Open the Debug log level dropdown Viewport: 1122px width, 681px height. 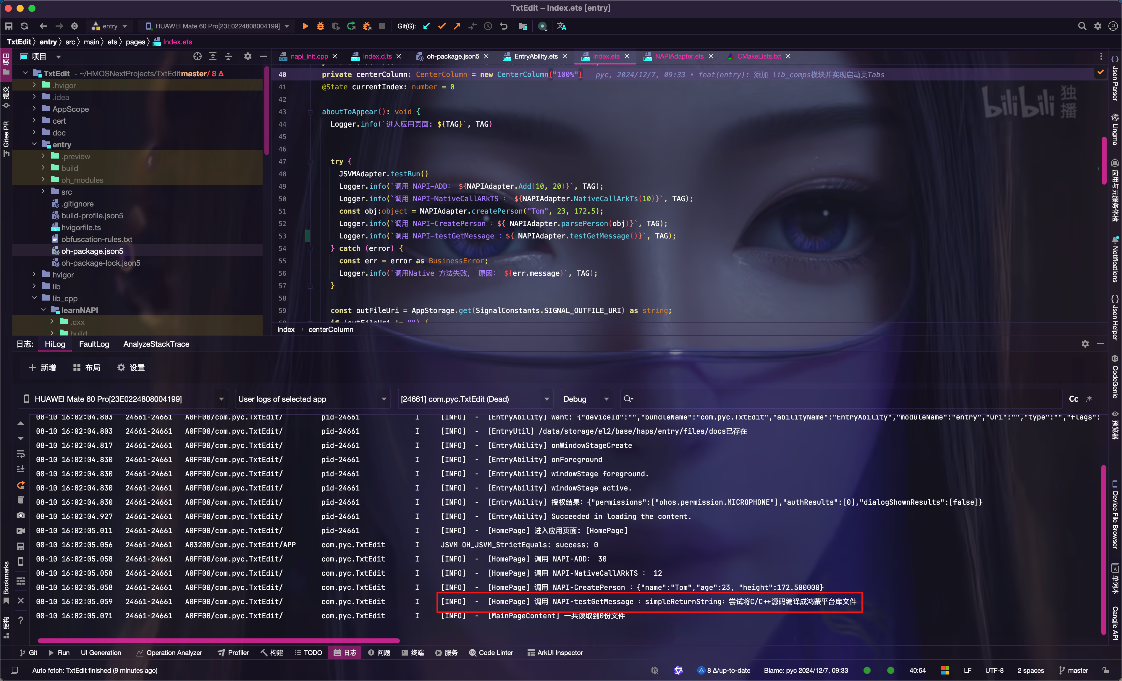[x=586, y=399]
